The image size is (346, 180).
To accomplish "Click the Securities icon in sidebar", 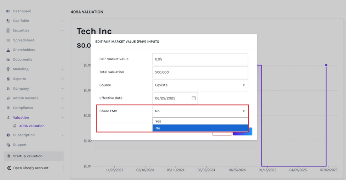I will point(8,30).
